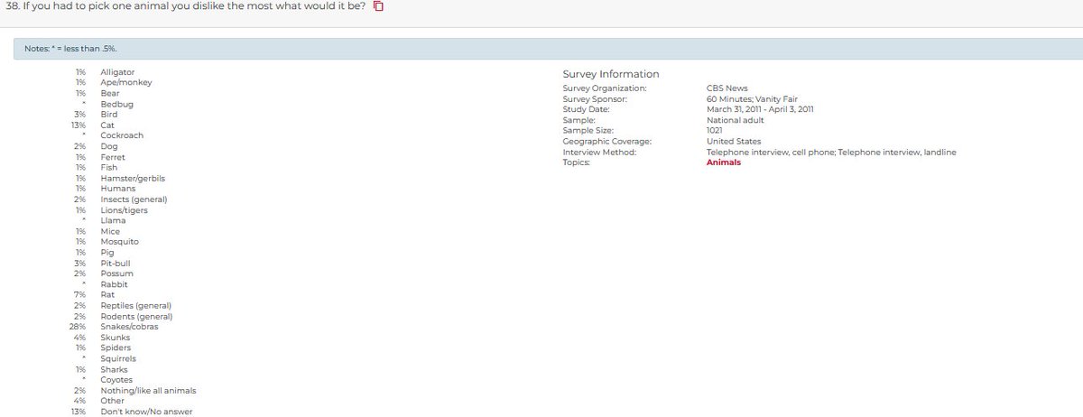Viewport: 1083px width, 417px height.
Task: Select the Sharks response row
Action: (99, 369)
